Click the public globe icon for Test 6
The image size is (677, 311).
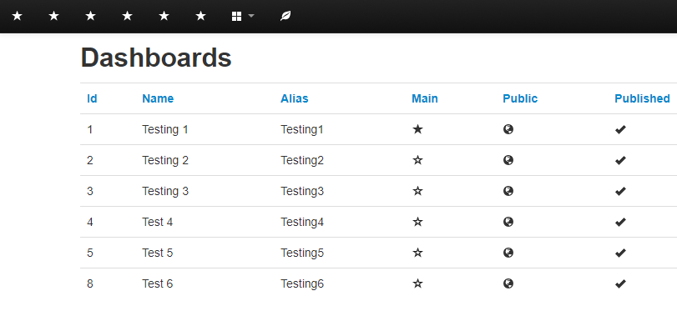pos(508,283)
